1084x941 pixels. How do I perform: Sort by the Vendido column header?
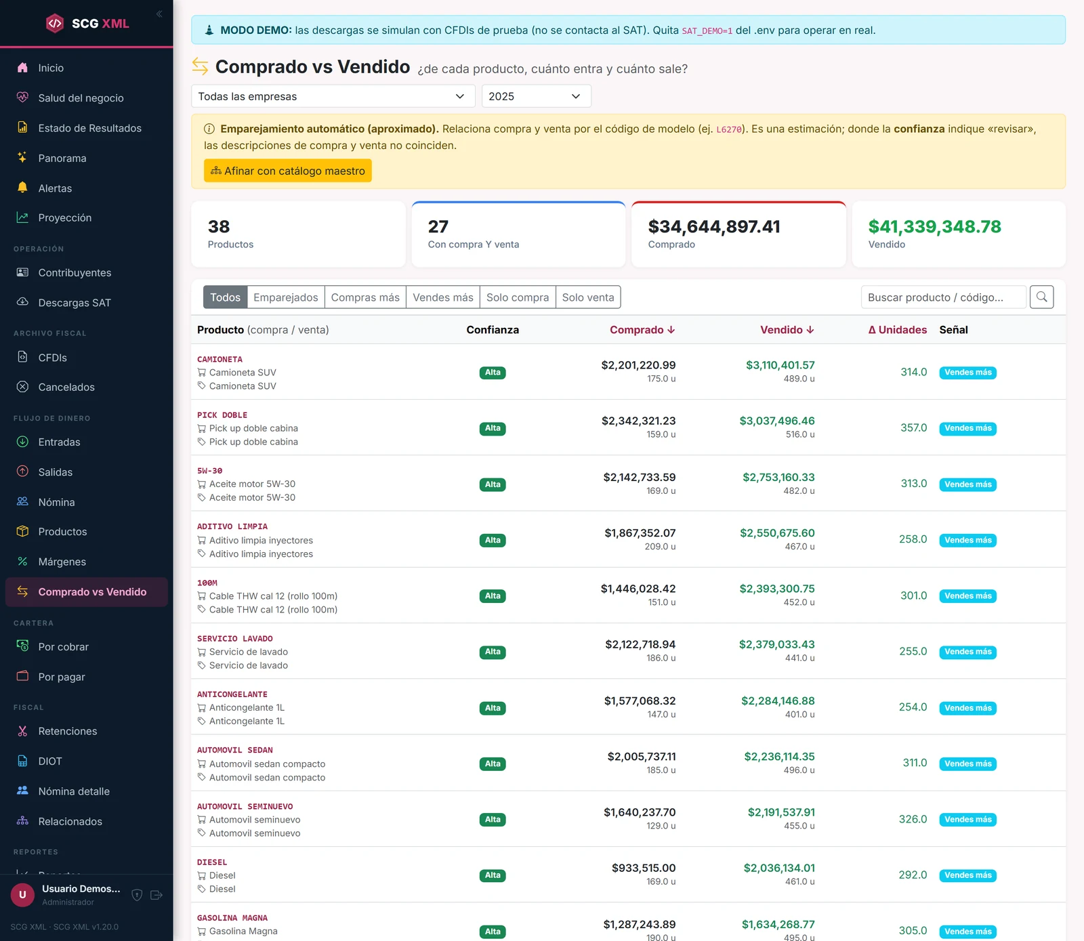(787, 330)
